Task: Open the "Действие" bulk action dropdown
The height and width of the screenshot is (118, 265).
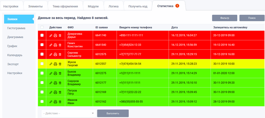Action: point(68,113)
